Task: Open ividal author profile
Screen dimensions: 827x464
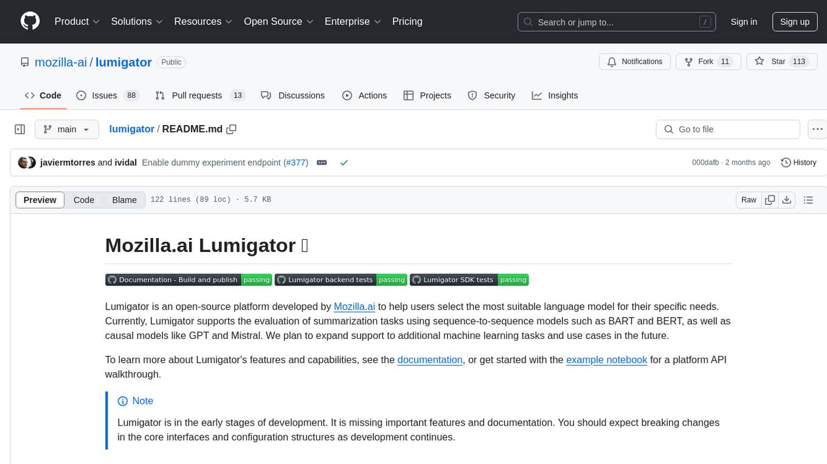Action: tap(126, 163)
